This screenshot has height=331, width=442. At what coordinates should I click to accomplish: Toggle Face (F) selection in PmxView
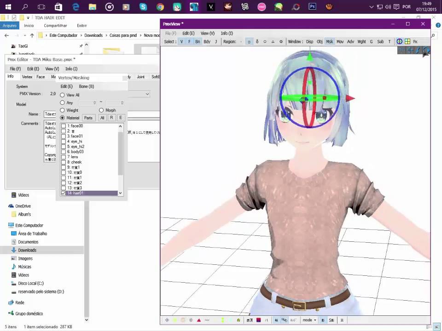coord(189,42)
